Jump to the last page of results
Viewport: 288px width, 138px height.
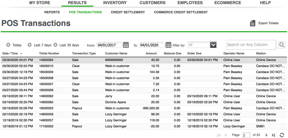click(273, 135)
